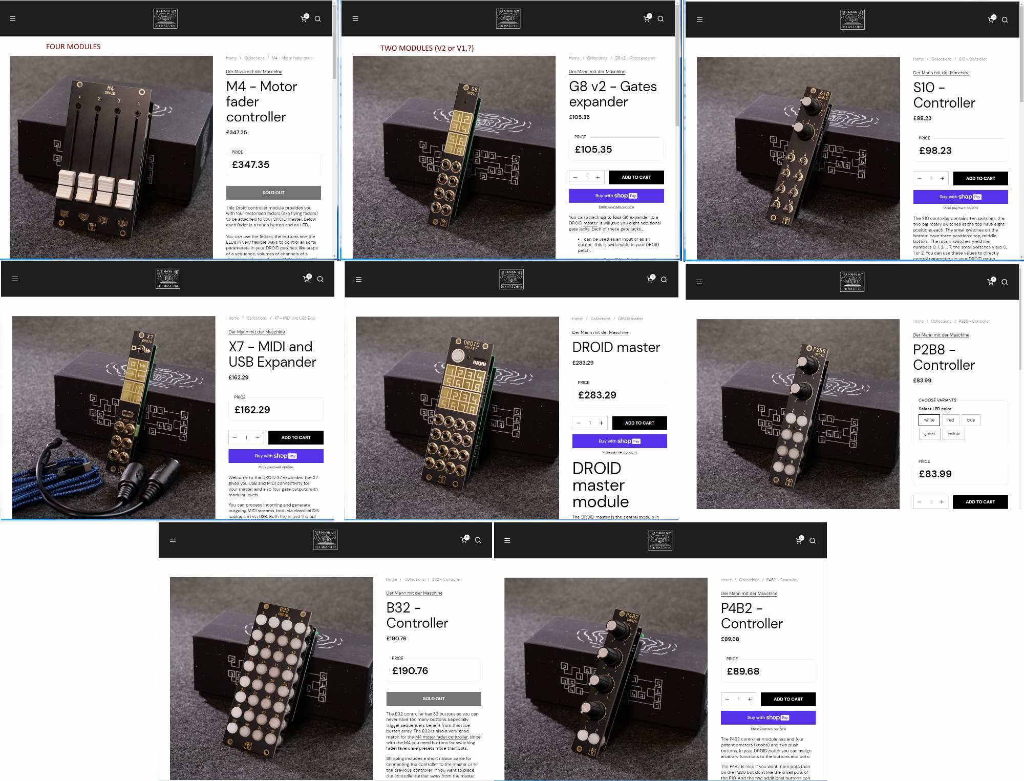Screen dimensions: 1024x781
Task: Open hamburger menu on M4 Motor fader page
Action: 13,19
